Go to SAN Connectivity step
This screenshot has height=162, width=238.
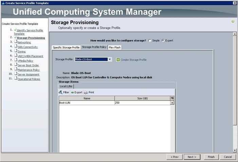28,47
